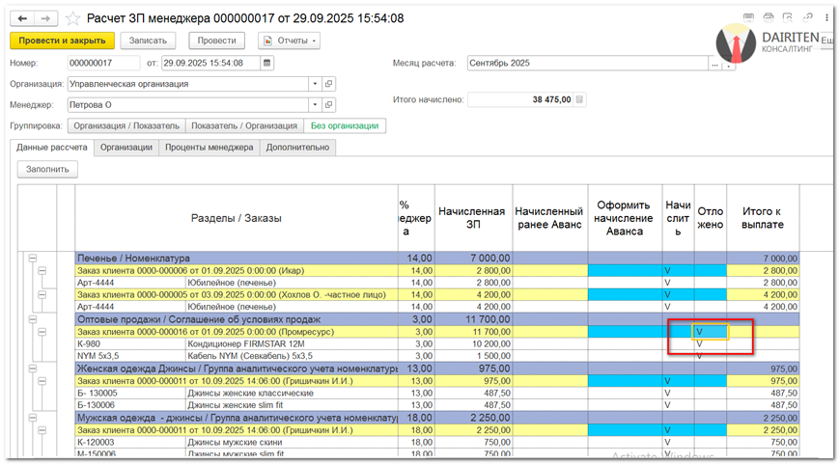Click the 11 700,00 cell in Оптовые продажи row
839x464 pixels.
click(x=473, y=319)
